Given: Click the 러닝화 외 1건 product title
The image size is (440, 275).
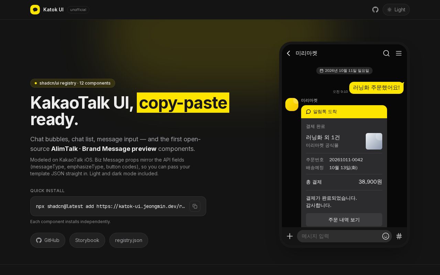Looking at the screenshot, I should click(323, 137).
